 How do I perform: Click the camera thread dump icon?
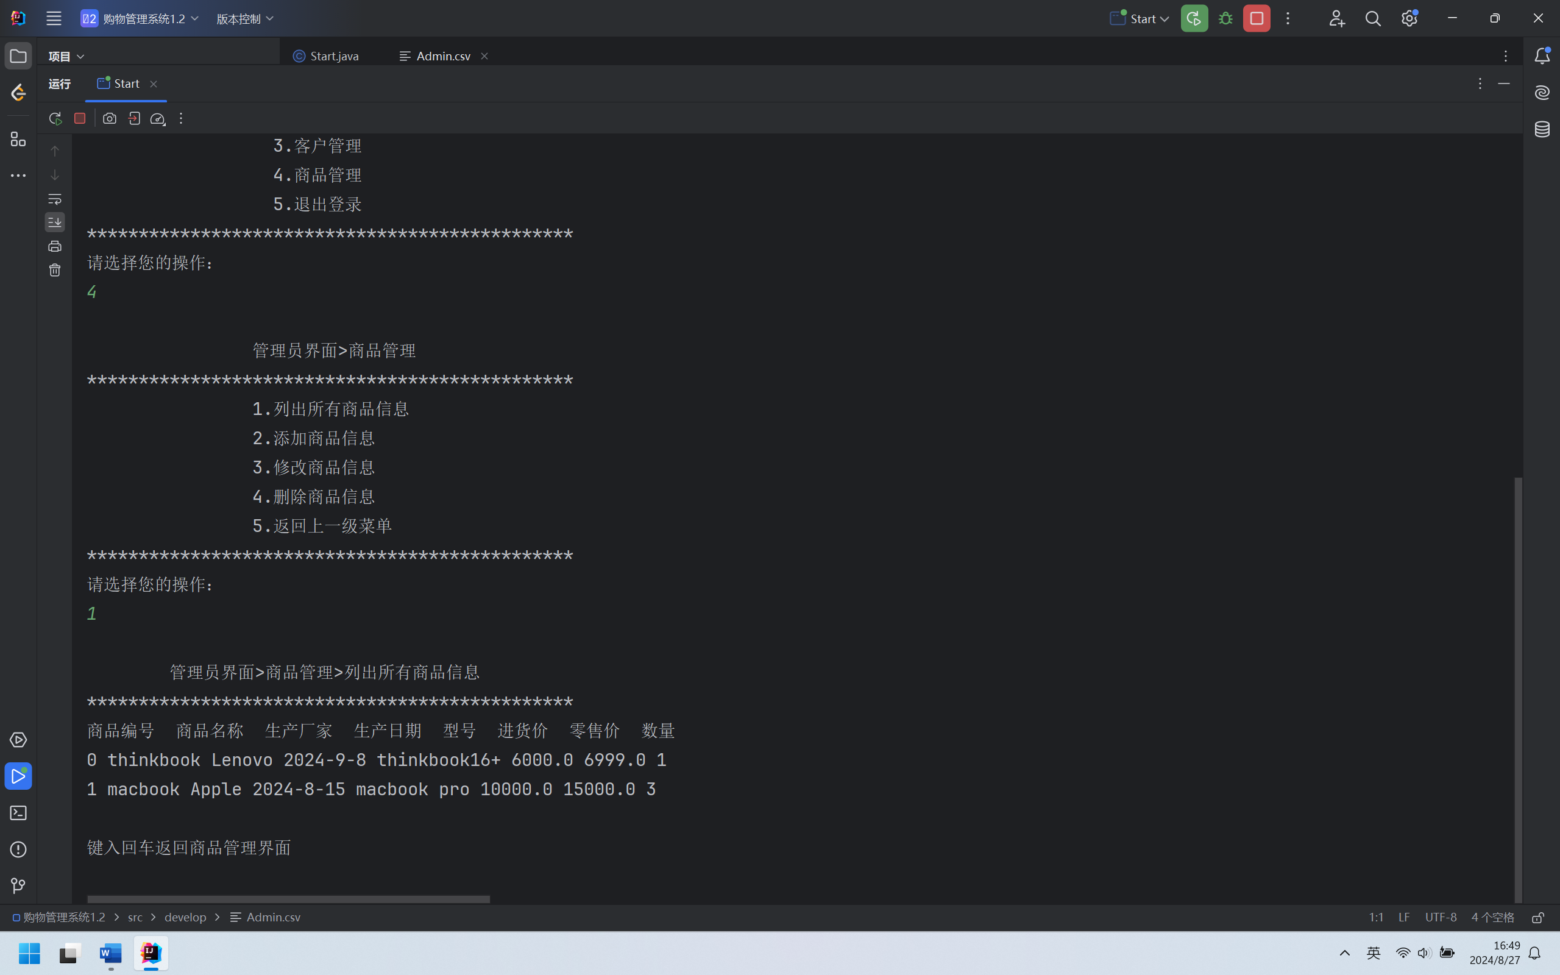click(110, 119)
